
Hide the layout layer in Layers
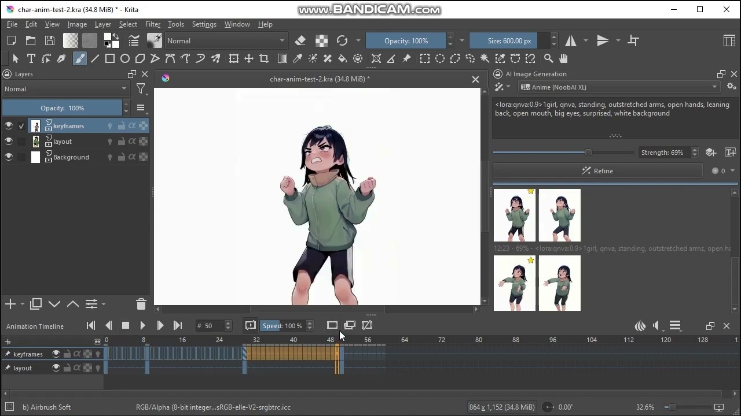[x=9, y=142]
